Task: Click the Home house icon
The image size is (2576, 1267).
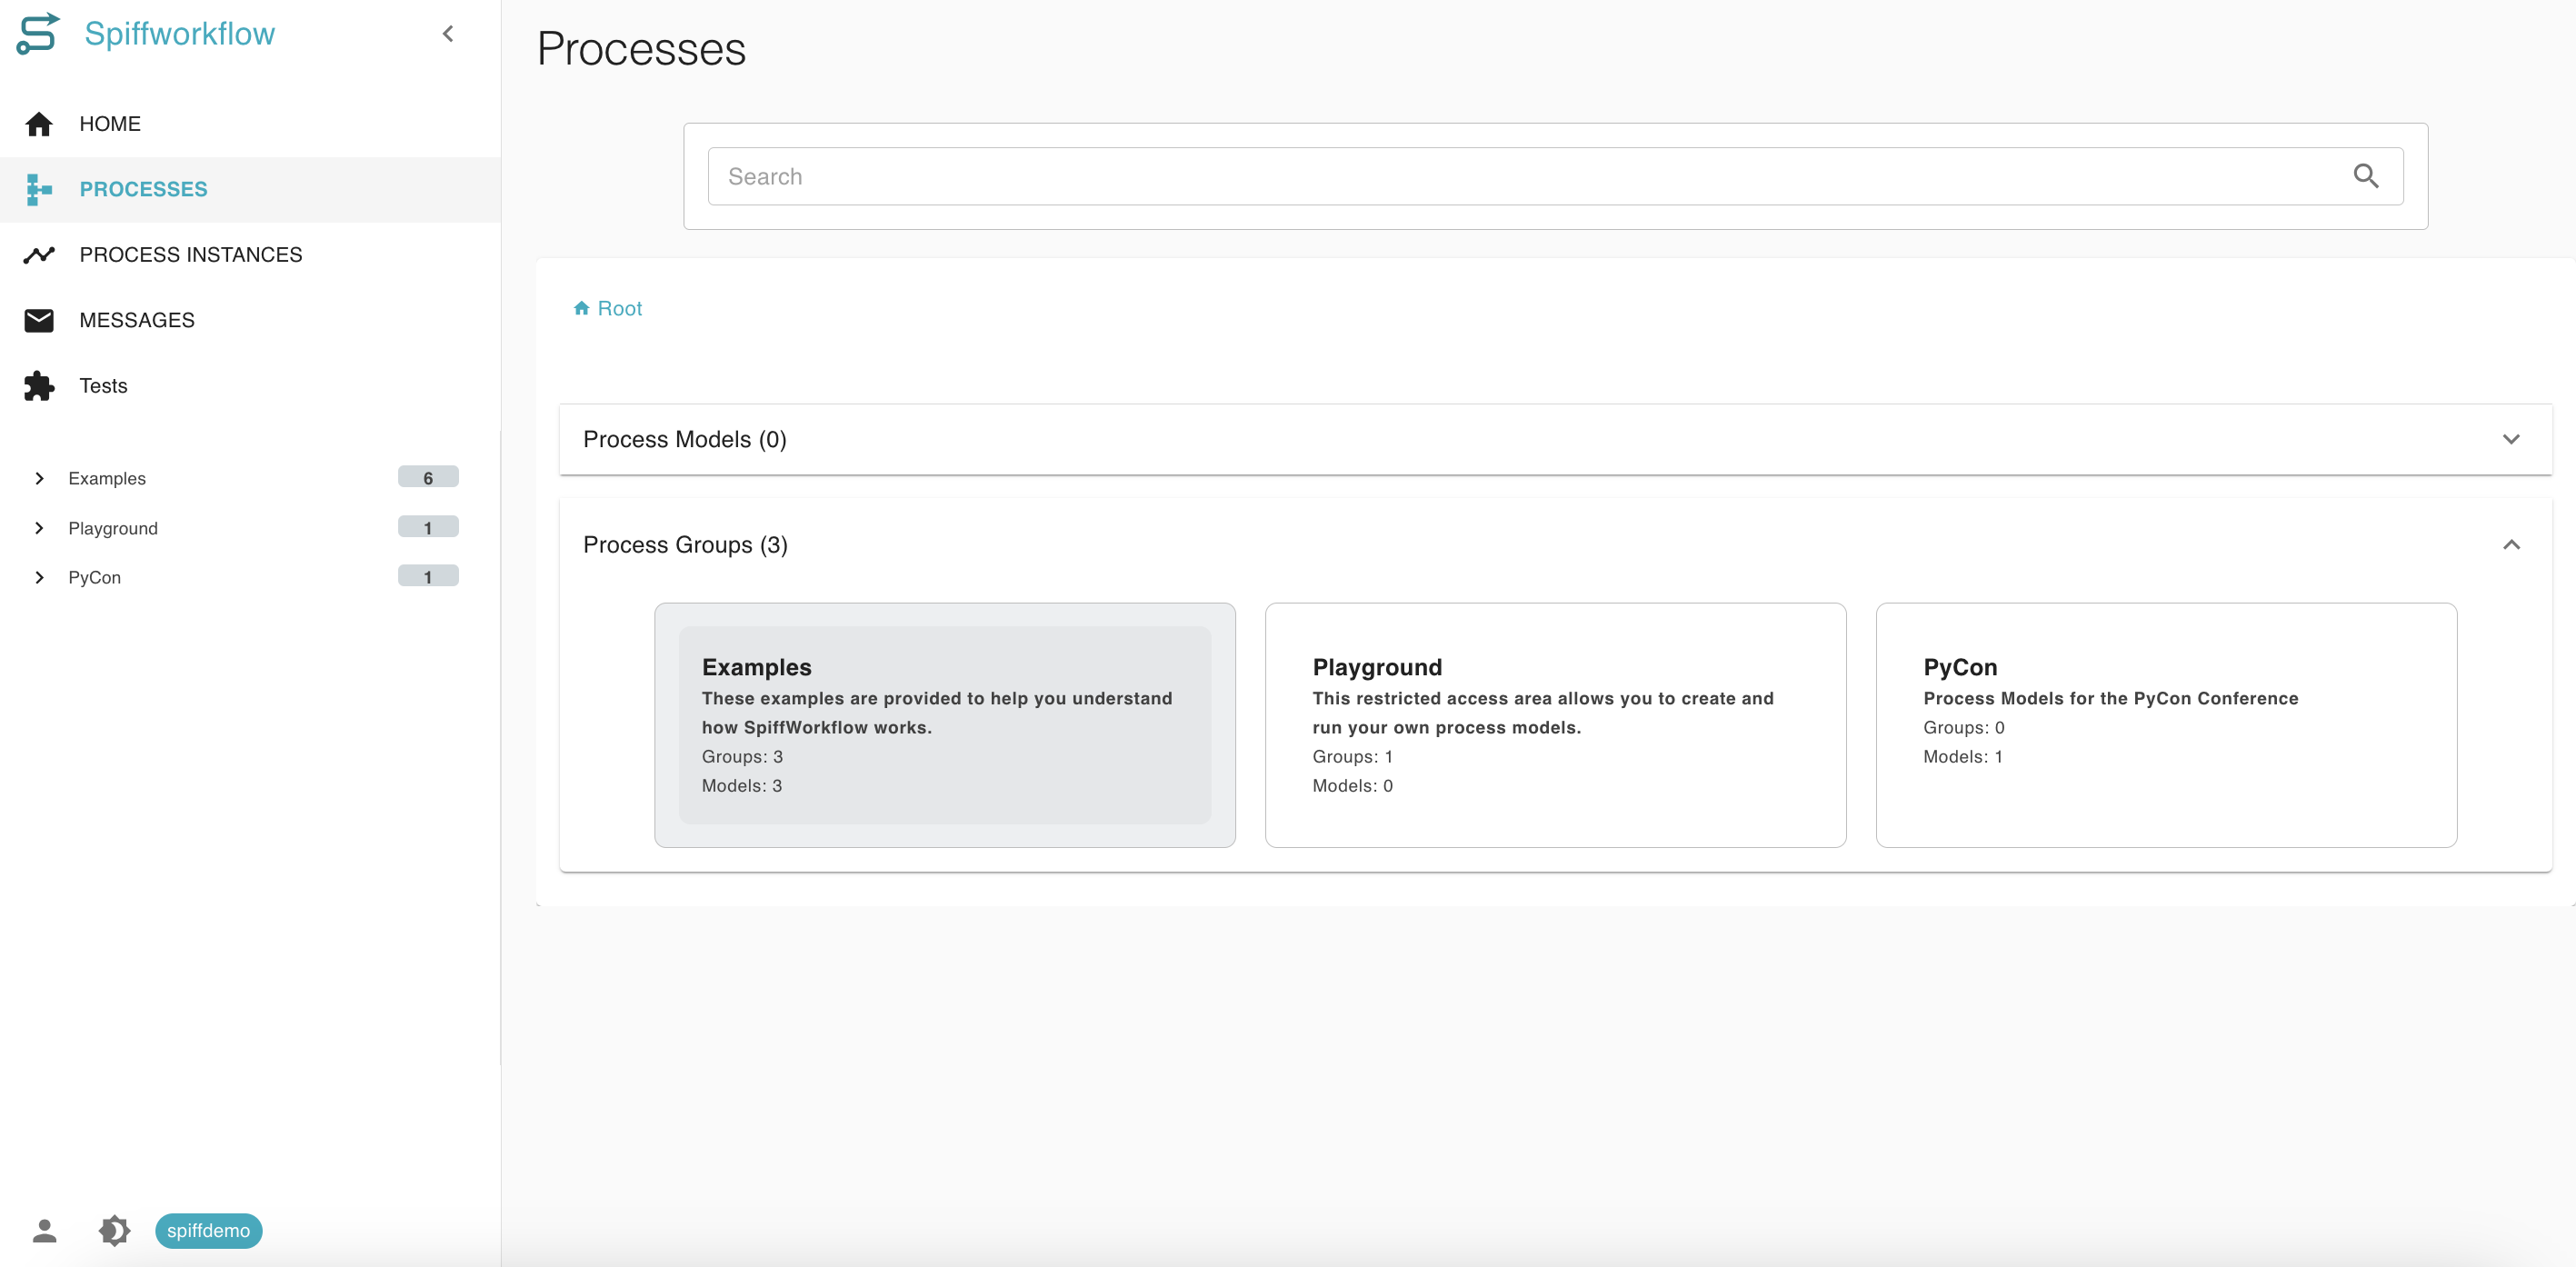Action: pyautogui.click(x=39, y=124)
